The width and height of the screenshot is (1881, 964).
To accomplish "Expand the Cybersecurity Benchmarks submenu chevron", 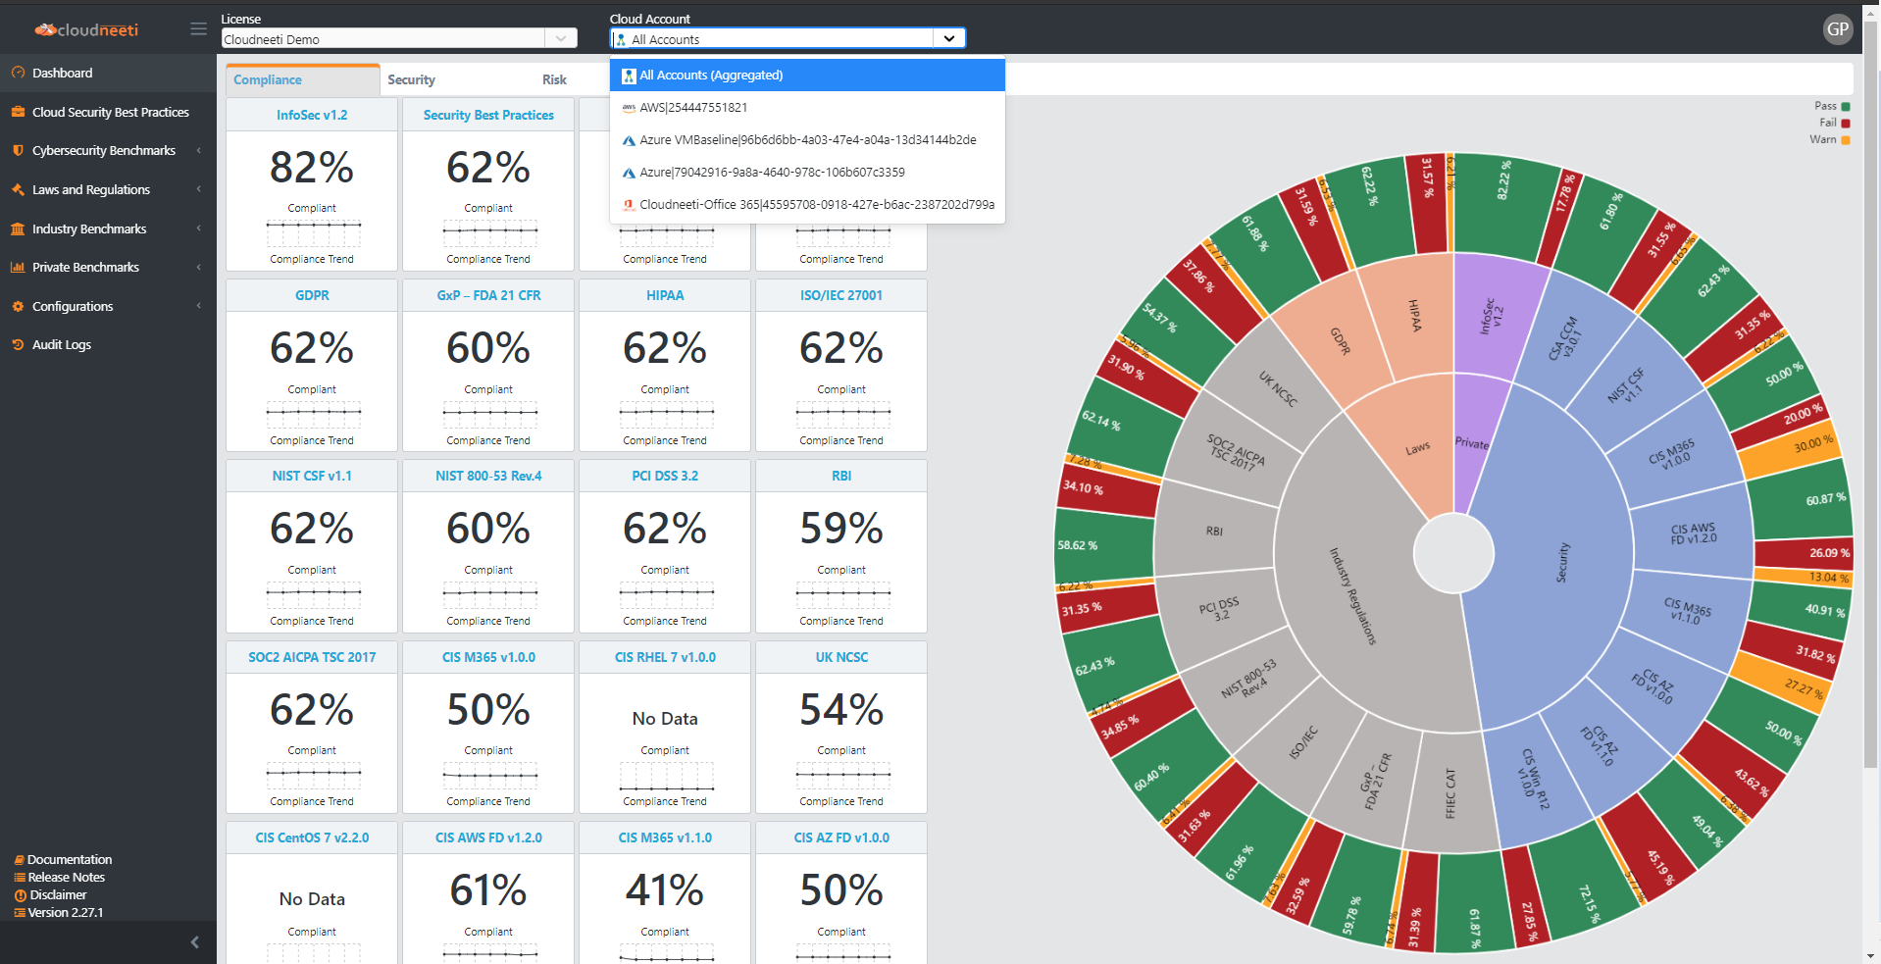I will click(x=199, y=150).
